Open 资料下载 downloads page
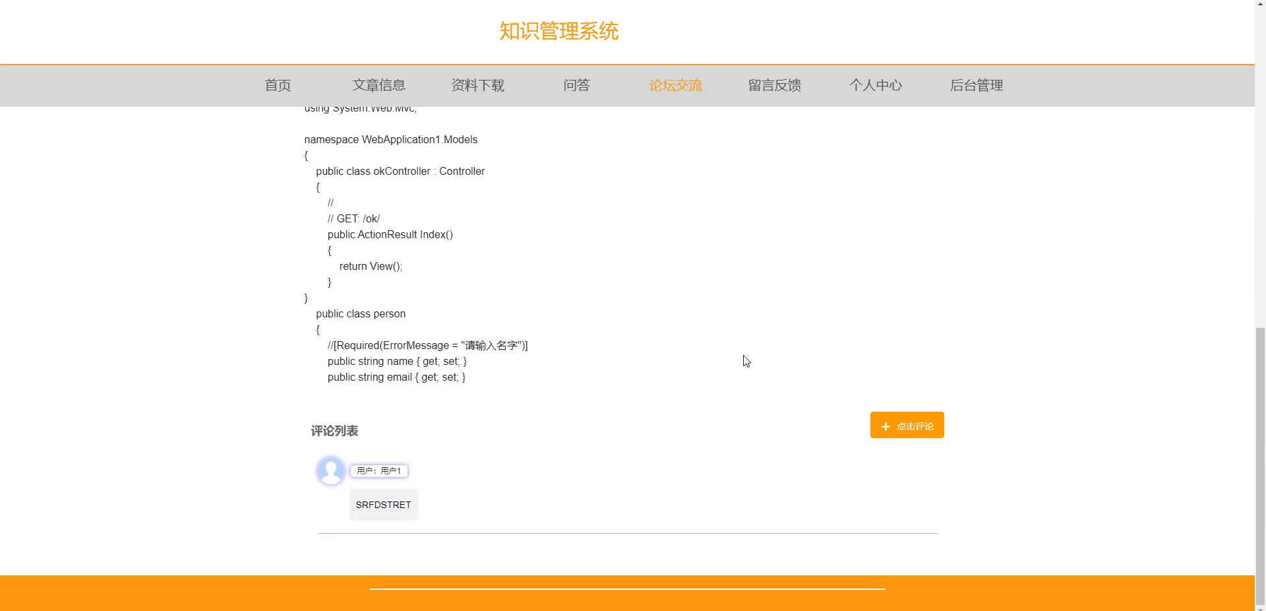 point(477,85)
